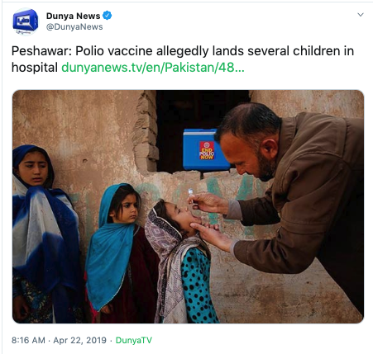Click the vaccine dropper vial in the photo
Viewport: 373px width, 354px height.
click(x=191, y=196)
